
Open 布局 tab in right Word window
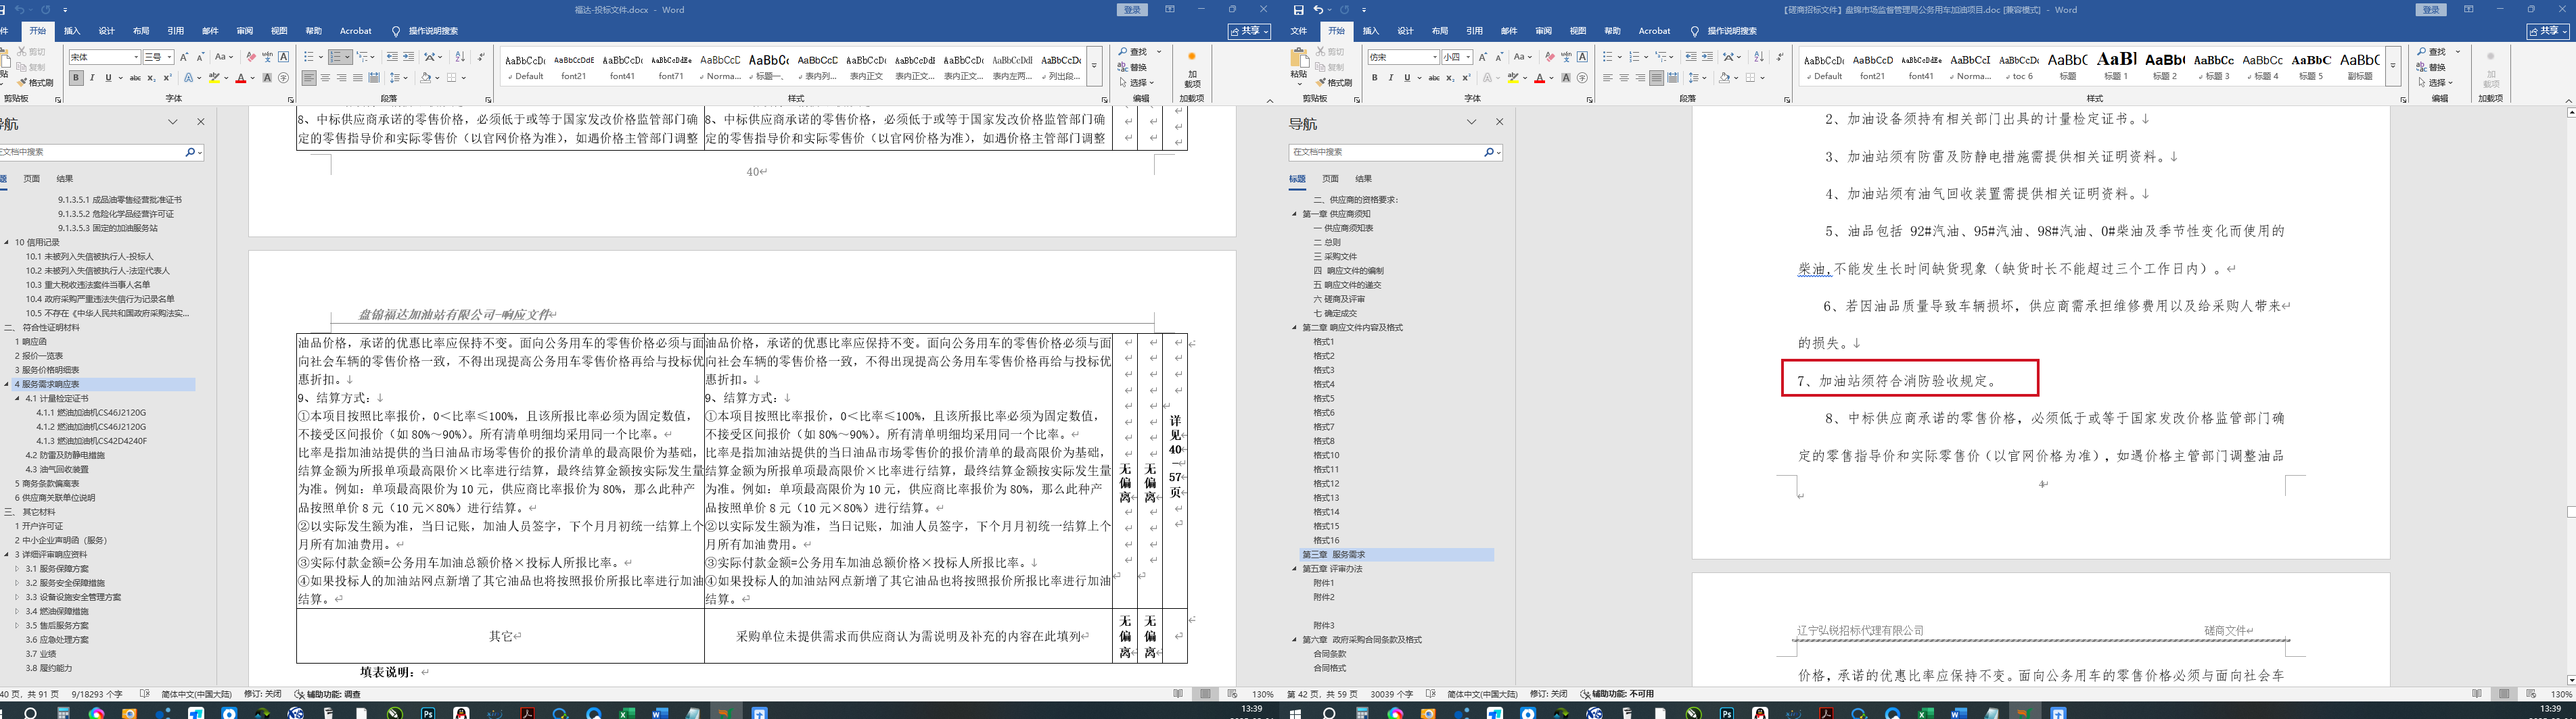pos(1440,31)
